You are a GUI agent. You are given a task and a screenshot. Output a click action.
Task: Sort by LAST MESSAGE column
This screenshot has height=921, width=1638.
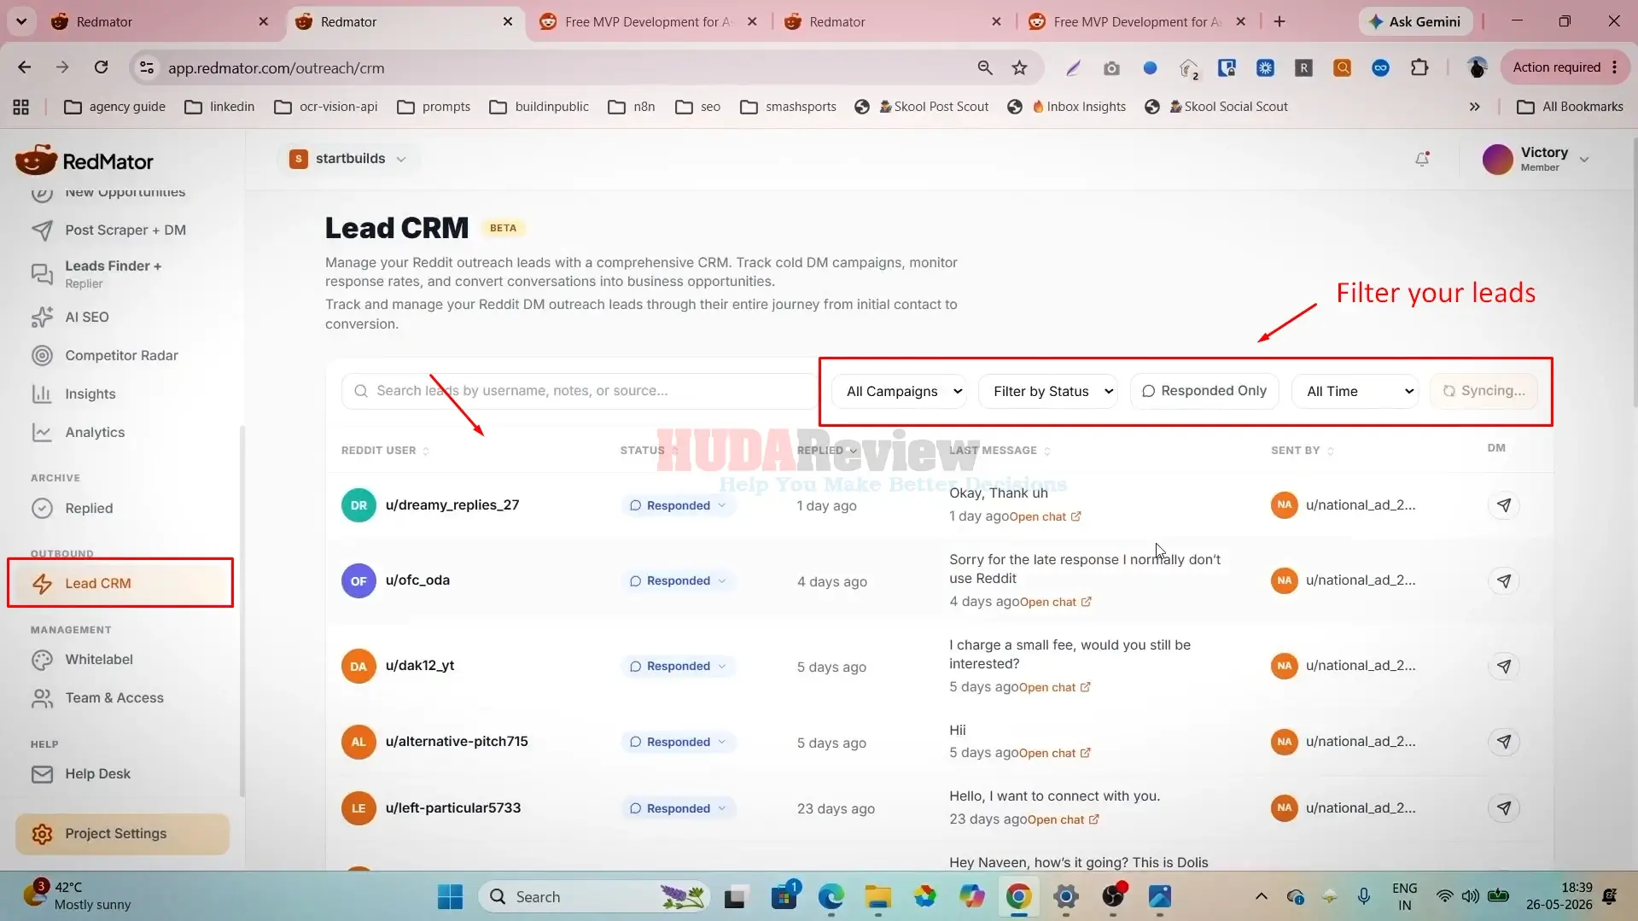tap(1000, 451)
